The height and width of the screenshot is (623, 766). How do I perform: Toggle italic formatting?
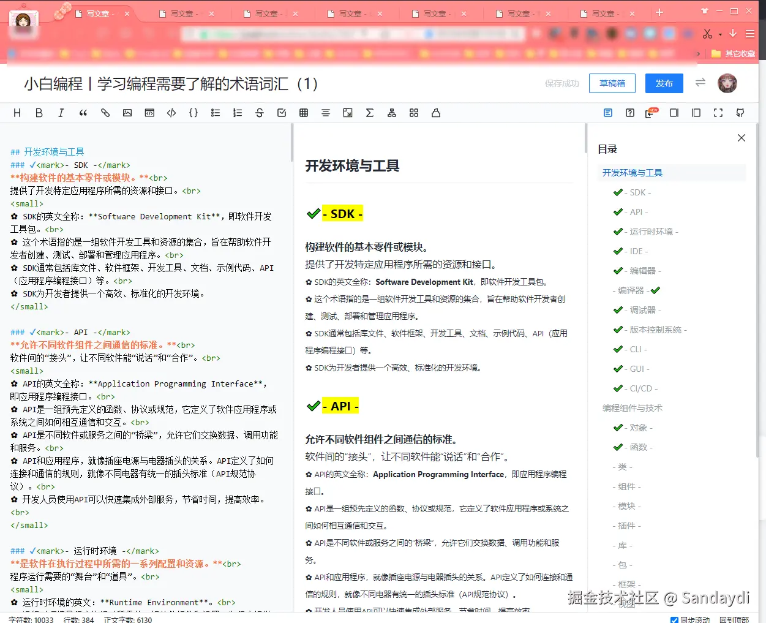pos(61,113)
